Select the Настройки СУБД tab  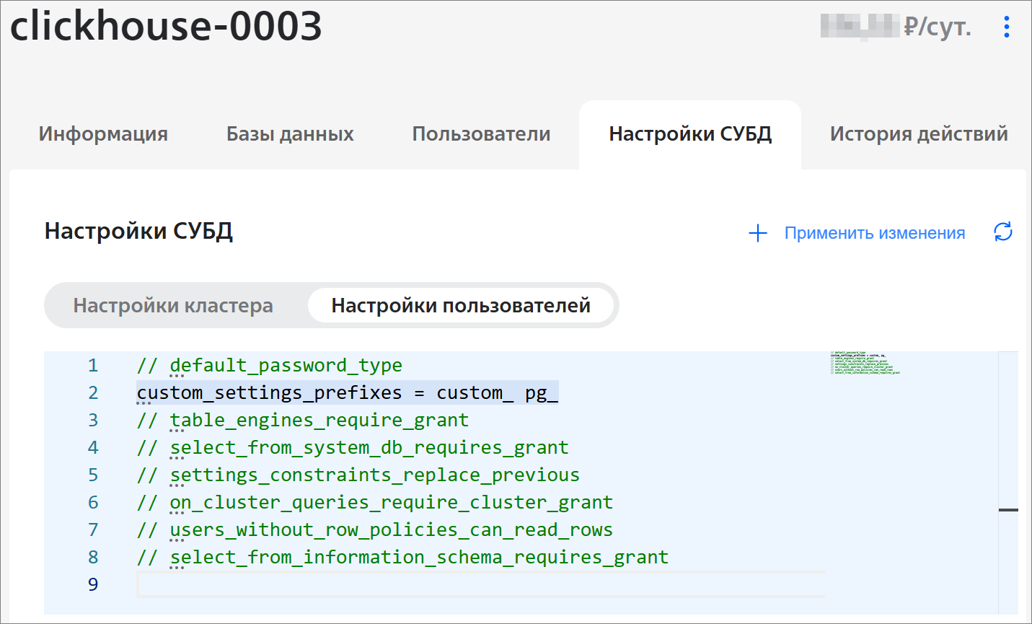pos(690,134)
